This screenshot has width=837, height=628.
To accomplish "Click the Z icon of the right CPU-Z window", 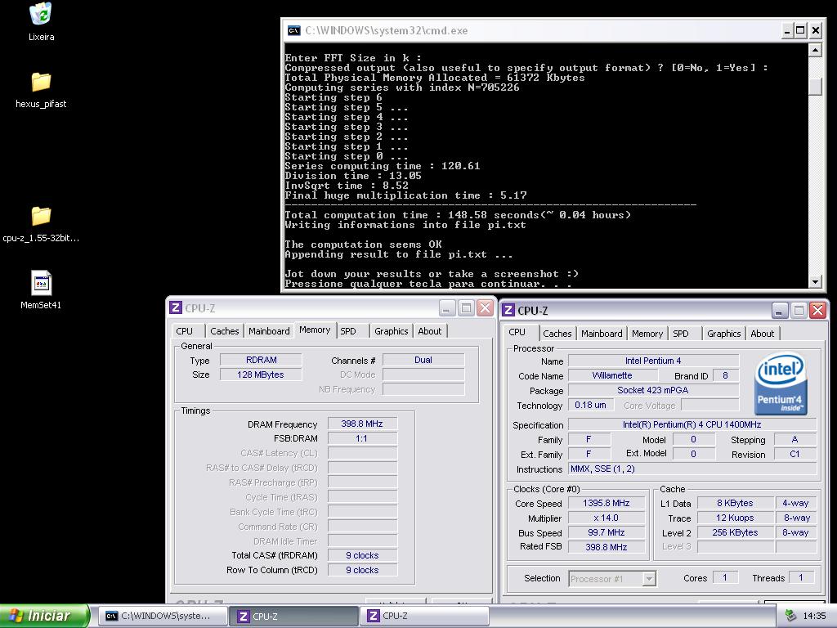I will point(508,310).
